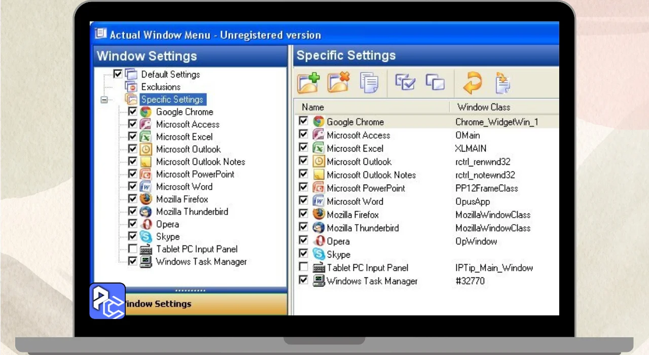The height and width of the screenshot is (355, 649).
Task: Click MozillaWindowClass cell in Mozilla Thunderbird row
Action: click(x=493, y=228)
